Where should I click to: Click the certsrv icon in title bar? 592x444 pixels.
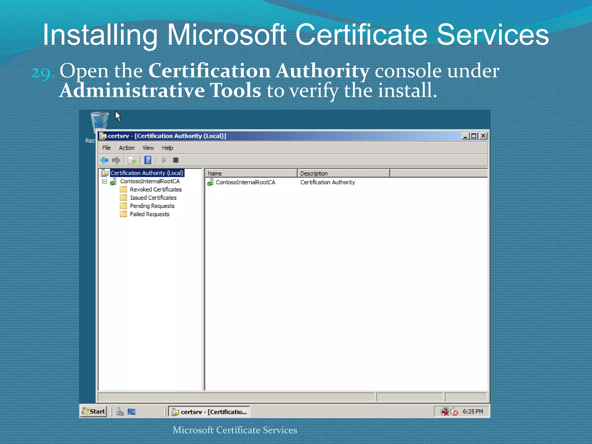point(103,136)
